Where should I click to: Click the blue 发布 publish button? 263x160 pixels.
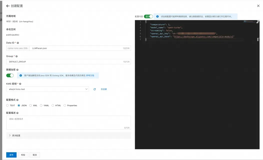coord(11,155)
